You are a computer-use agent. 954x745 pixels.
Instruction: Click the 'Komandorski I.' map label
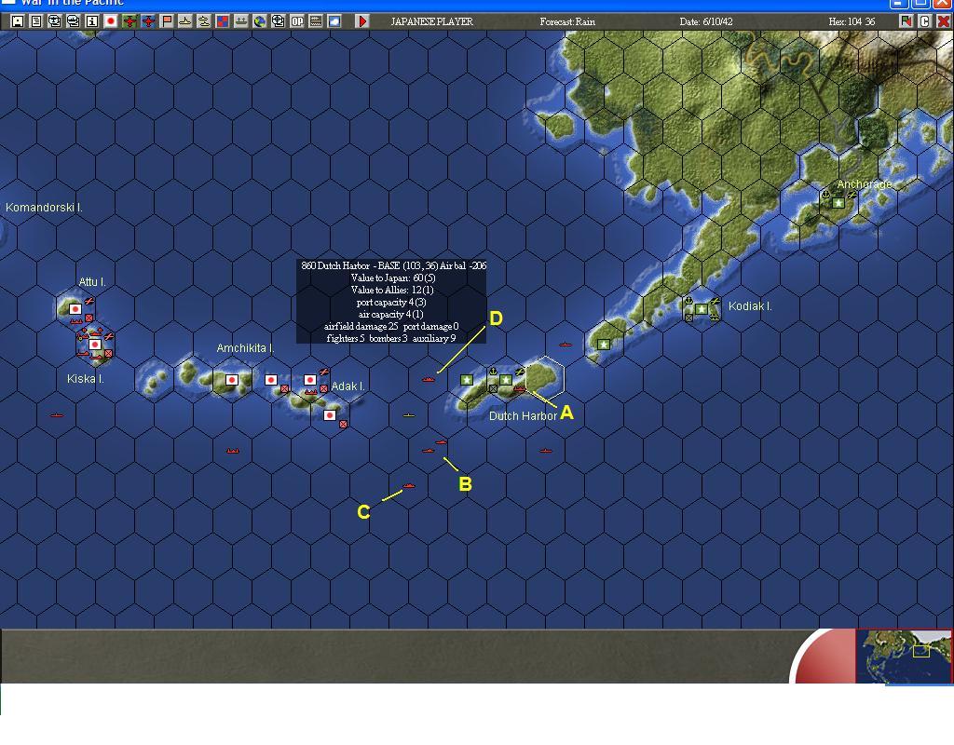click(x=44, y=208)
